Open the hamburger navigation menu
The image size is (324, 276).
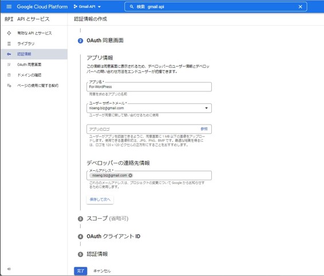[9, 7]
